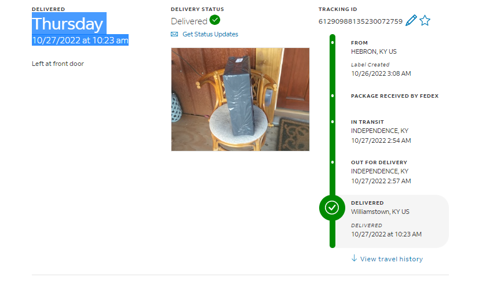Click the Left at front door note
497x296 pixels.
point(58,64)
